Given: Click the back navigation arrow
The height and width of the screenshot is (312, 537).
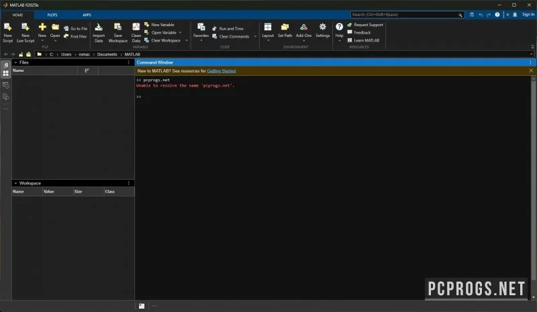Looking at the screenshot, I should point(5,54).
